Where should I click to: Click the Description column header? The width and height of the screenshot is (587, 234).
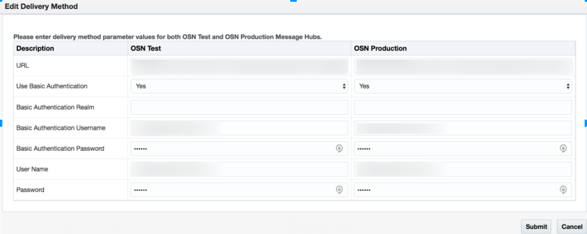35,48
